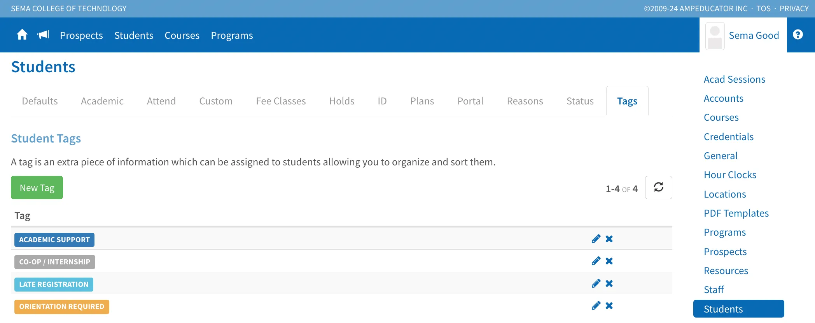Go to Accounts settings link

coord(724,98)
